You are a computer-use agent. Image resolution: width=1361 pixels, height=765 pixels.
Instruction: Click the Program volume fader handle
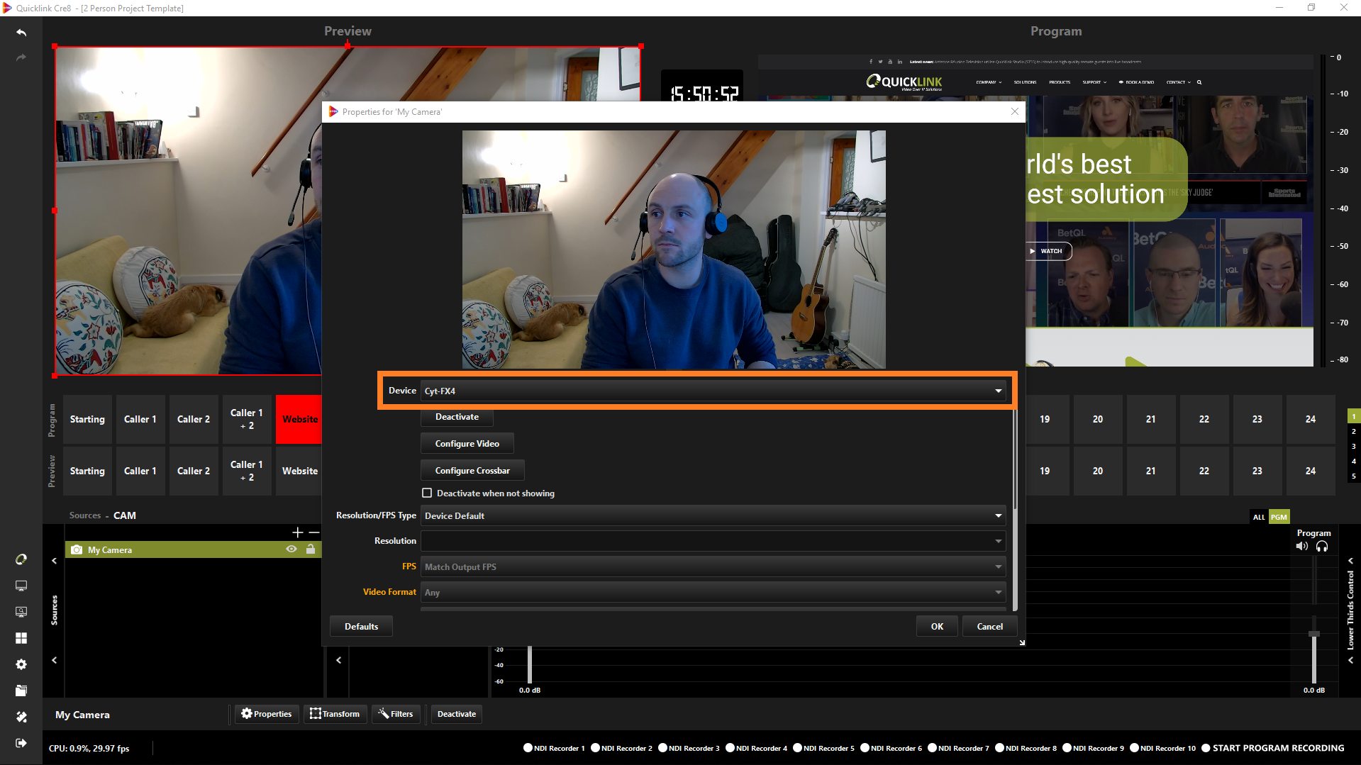tap(1313, 634)
